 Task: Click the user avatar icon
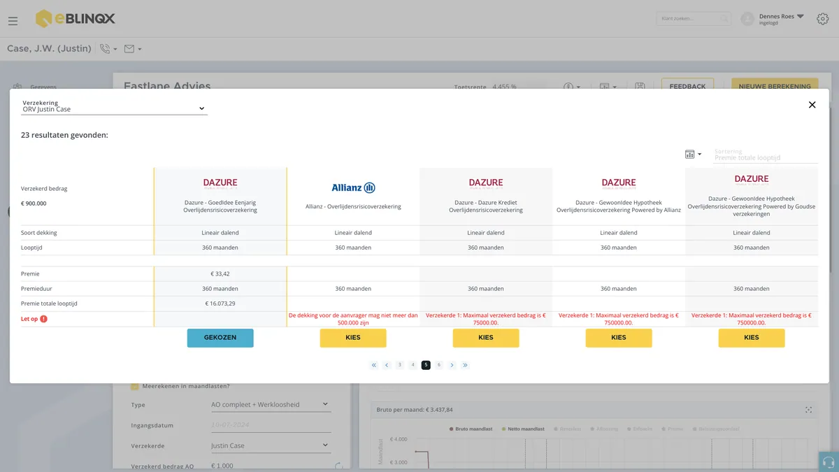(747, 20)
